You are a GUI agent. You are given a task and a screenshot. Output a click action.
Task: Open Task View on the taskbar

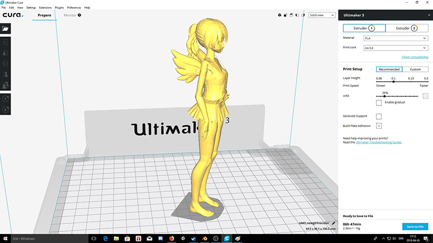(94, 239)
